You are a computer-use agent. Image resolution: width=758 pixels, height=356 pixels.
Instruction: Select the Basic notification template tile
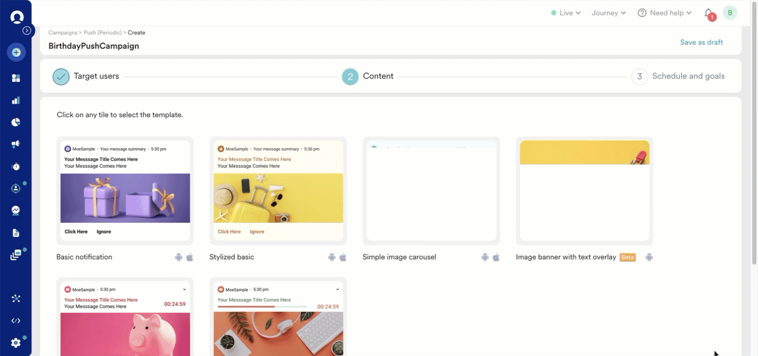[125, 191]
